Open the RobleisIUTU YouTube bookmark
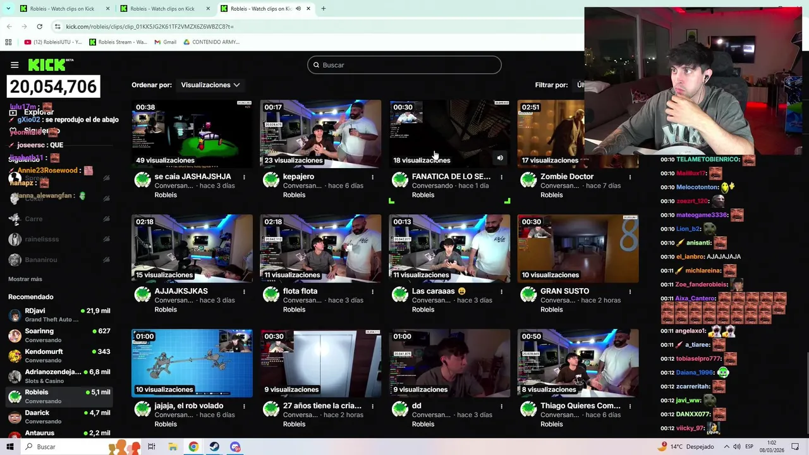The width and height of the screenshot is (809, 455). point(53,42)
